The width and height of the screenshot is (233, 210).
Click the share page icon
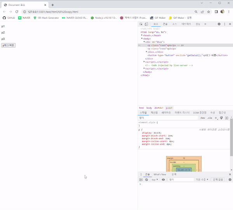coord(202,12)
